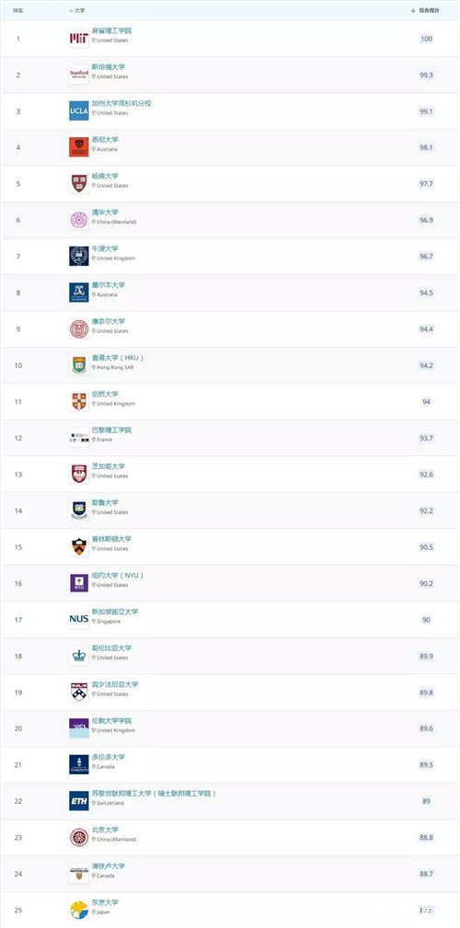The height and width of the screenshot is (928, 460).
Task: Open the 麻省理工学院 link
Action: click(111, 30)
